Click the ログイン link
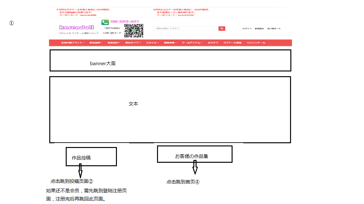Screen dimensions: 364x204 point(247,29)
